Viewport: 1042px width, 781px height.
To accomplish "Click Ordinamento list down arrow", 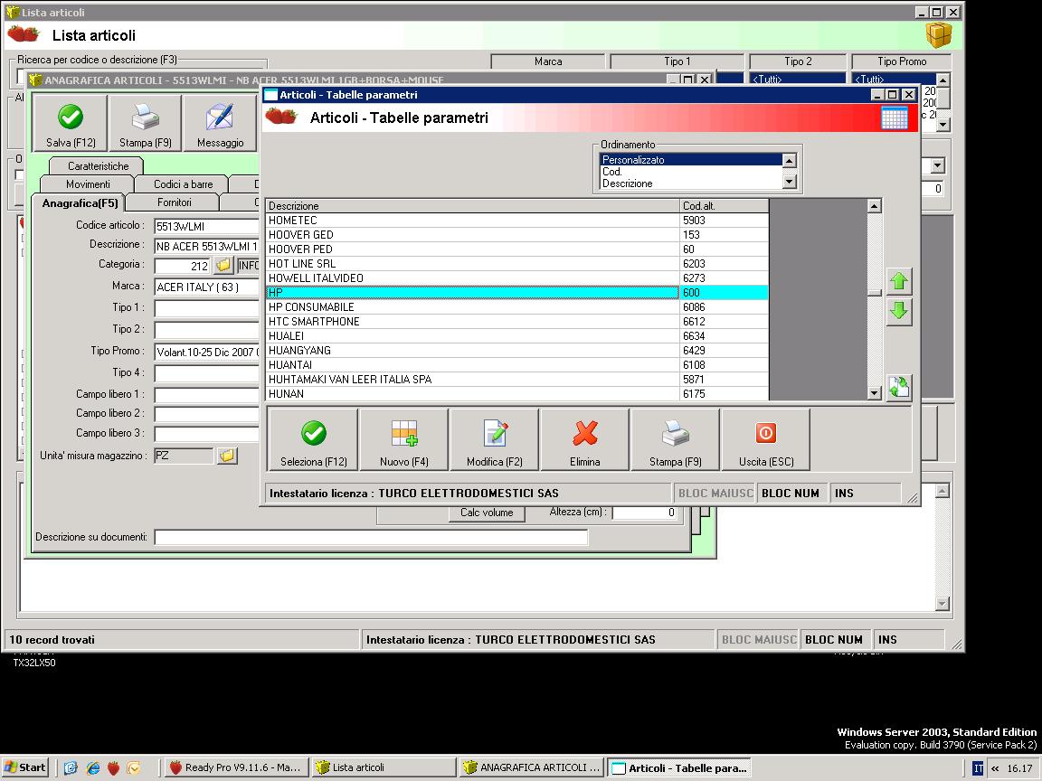I will tap(790, 182).
